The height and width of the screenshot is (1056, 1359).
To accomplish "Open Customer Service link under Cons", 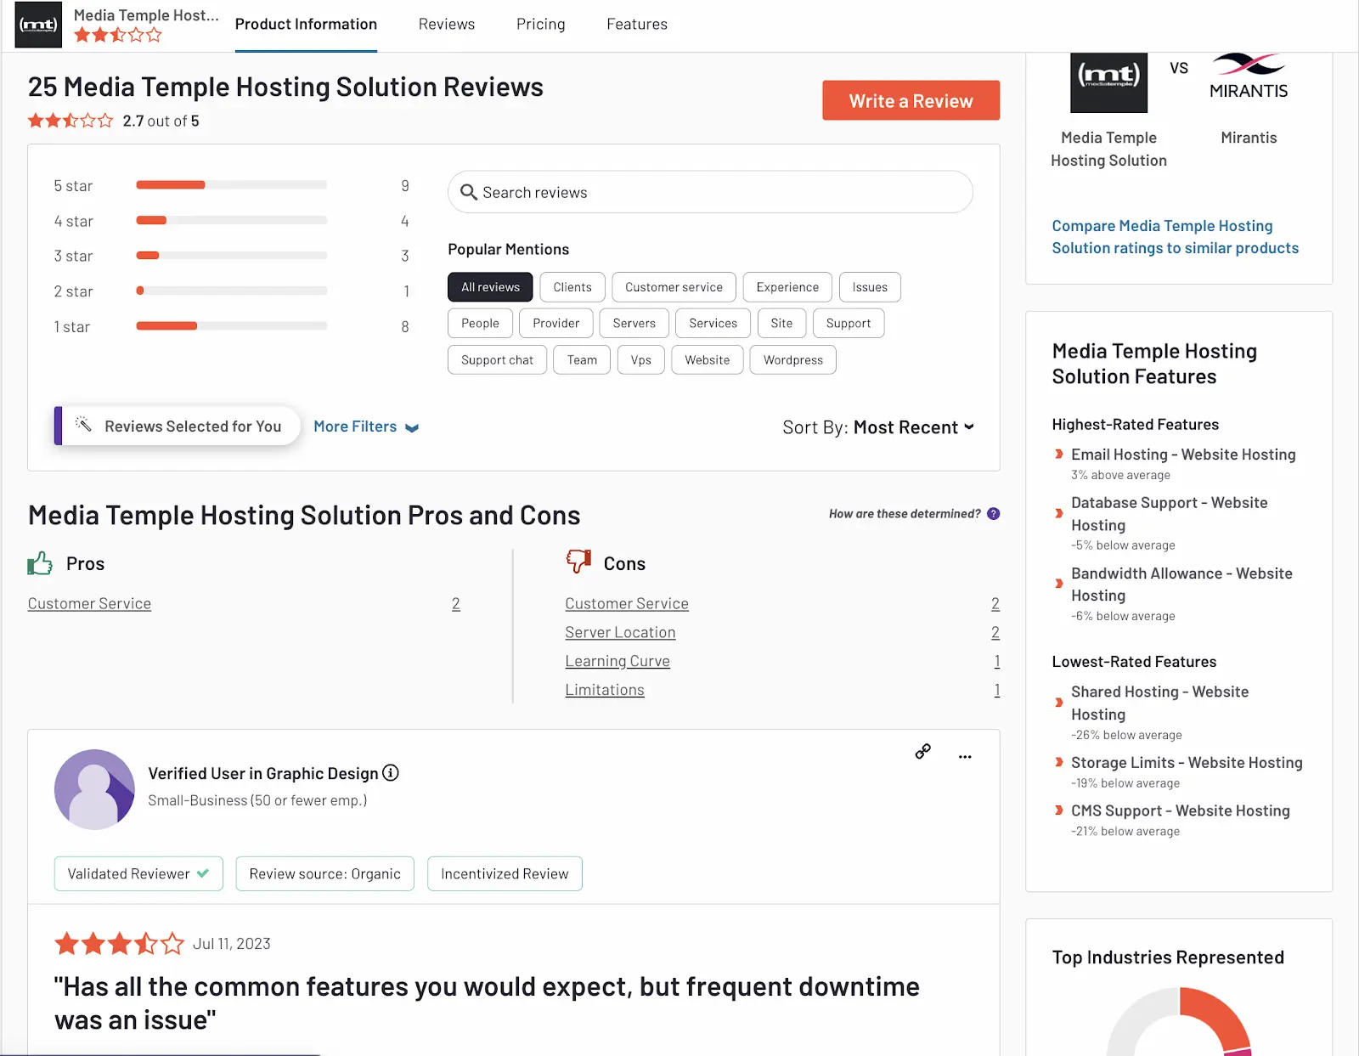I will (627, 603).
